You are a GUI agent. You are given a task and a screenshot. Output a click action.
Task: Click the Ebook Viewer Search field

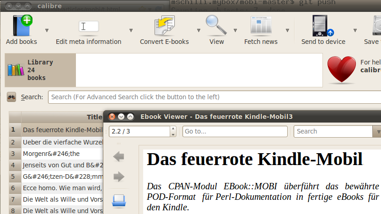pyautogui.click(x=333, y=131)
